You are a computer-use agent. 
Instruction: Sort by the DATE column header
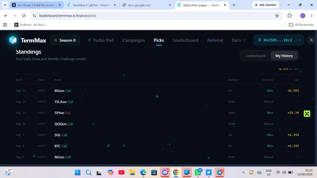[x=20, y=80]
